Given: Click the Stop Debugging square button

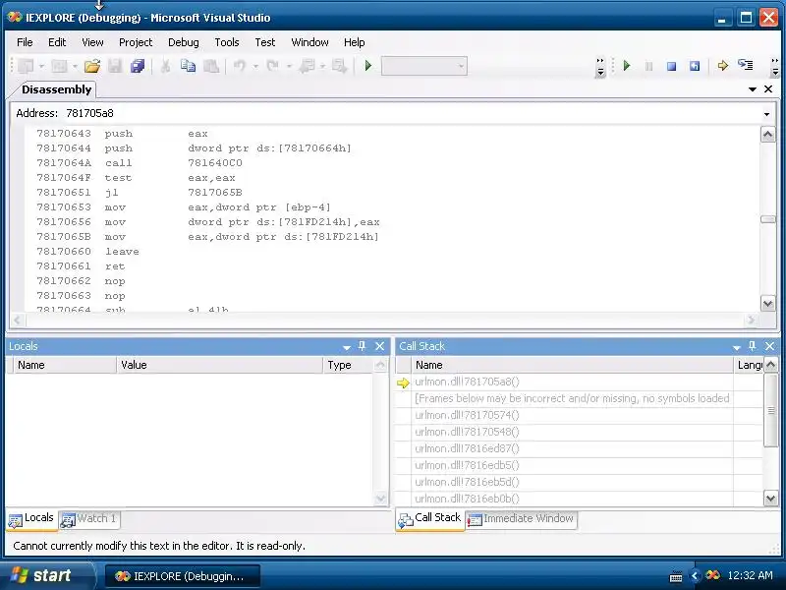Looking at the screenshot, I should [x=672, y=66].
